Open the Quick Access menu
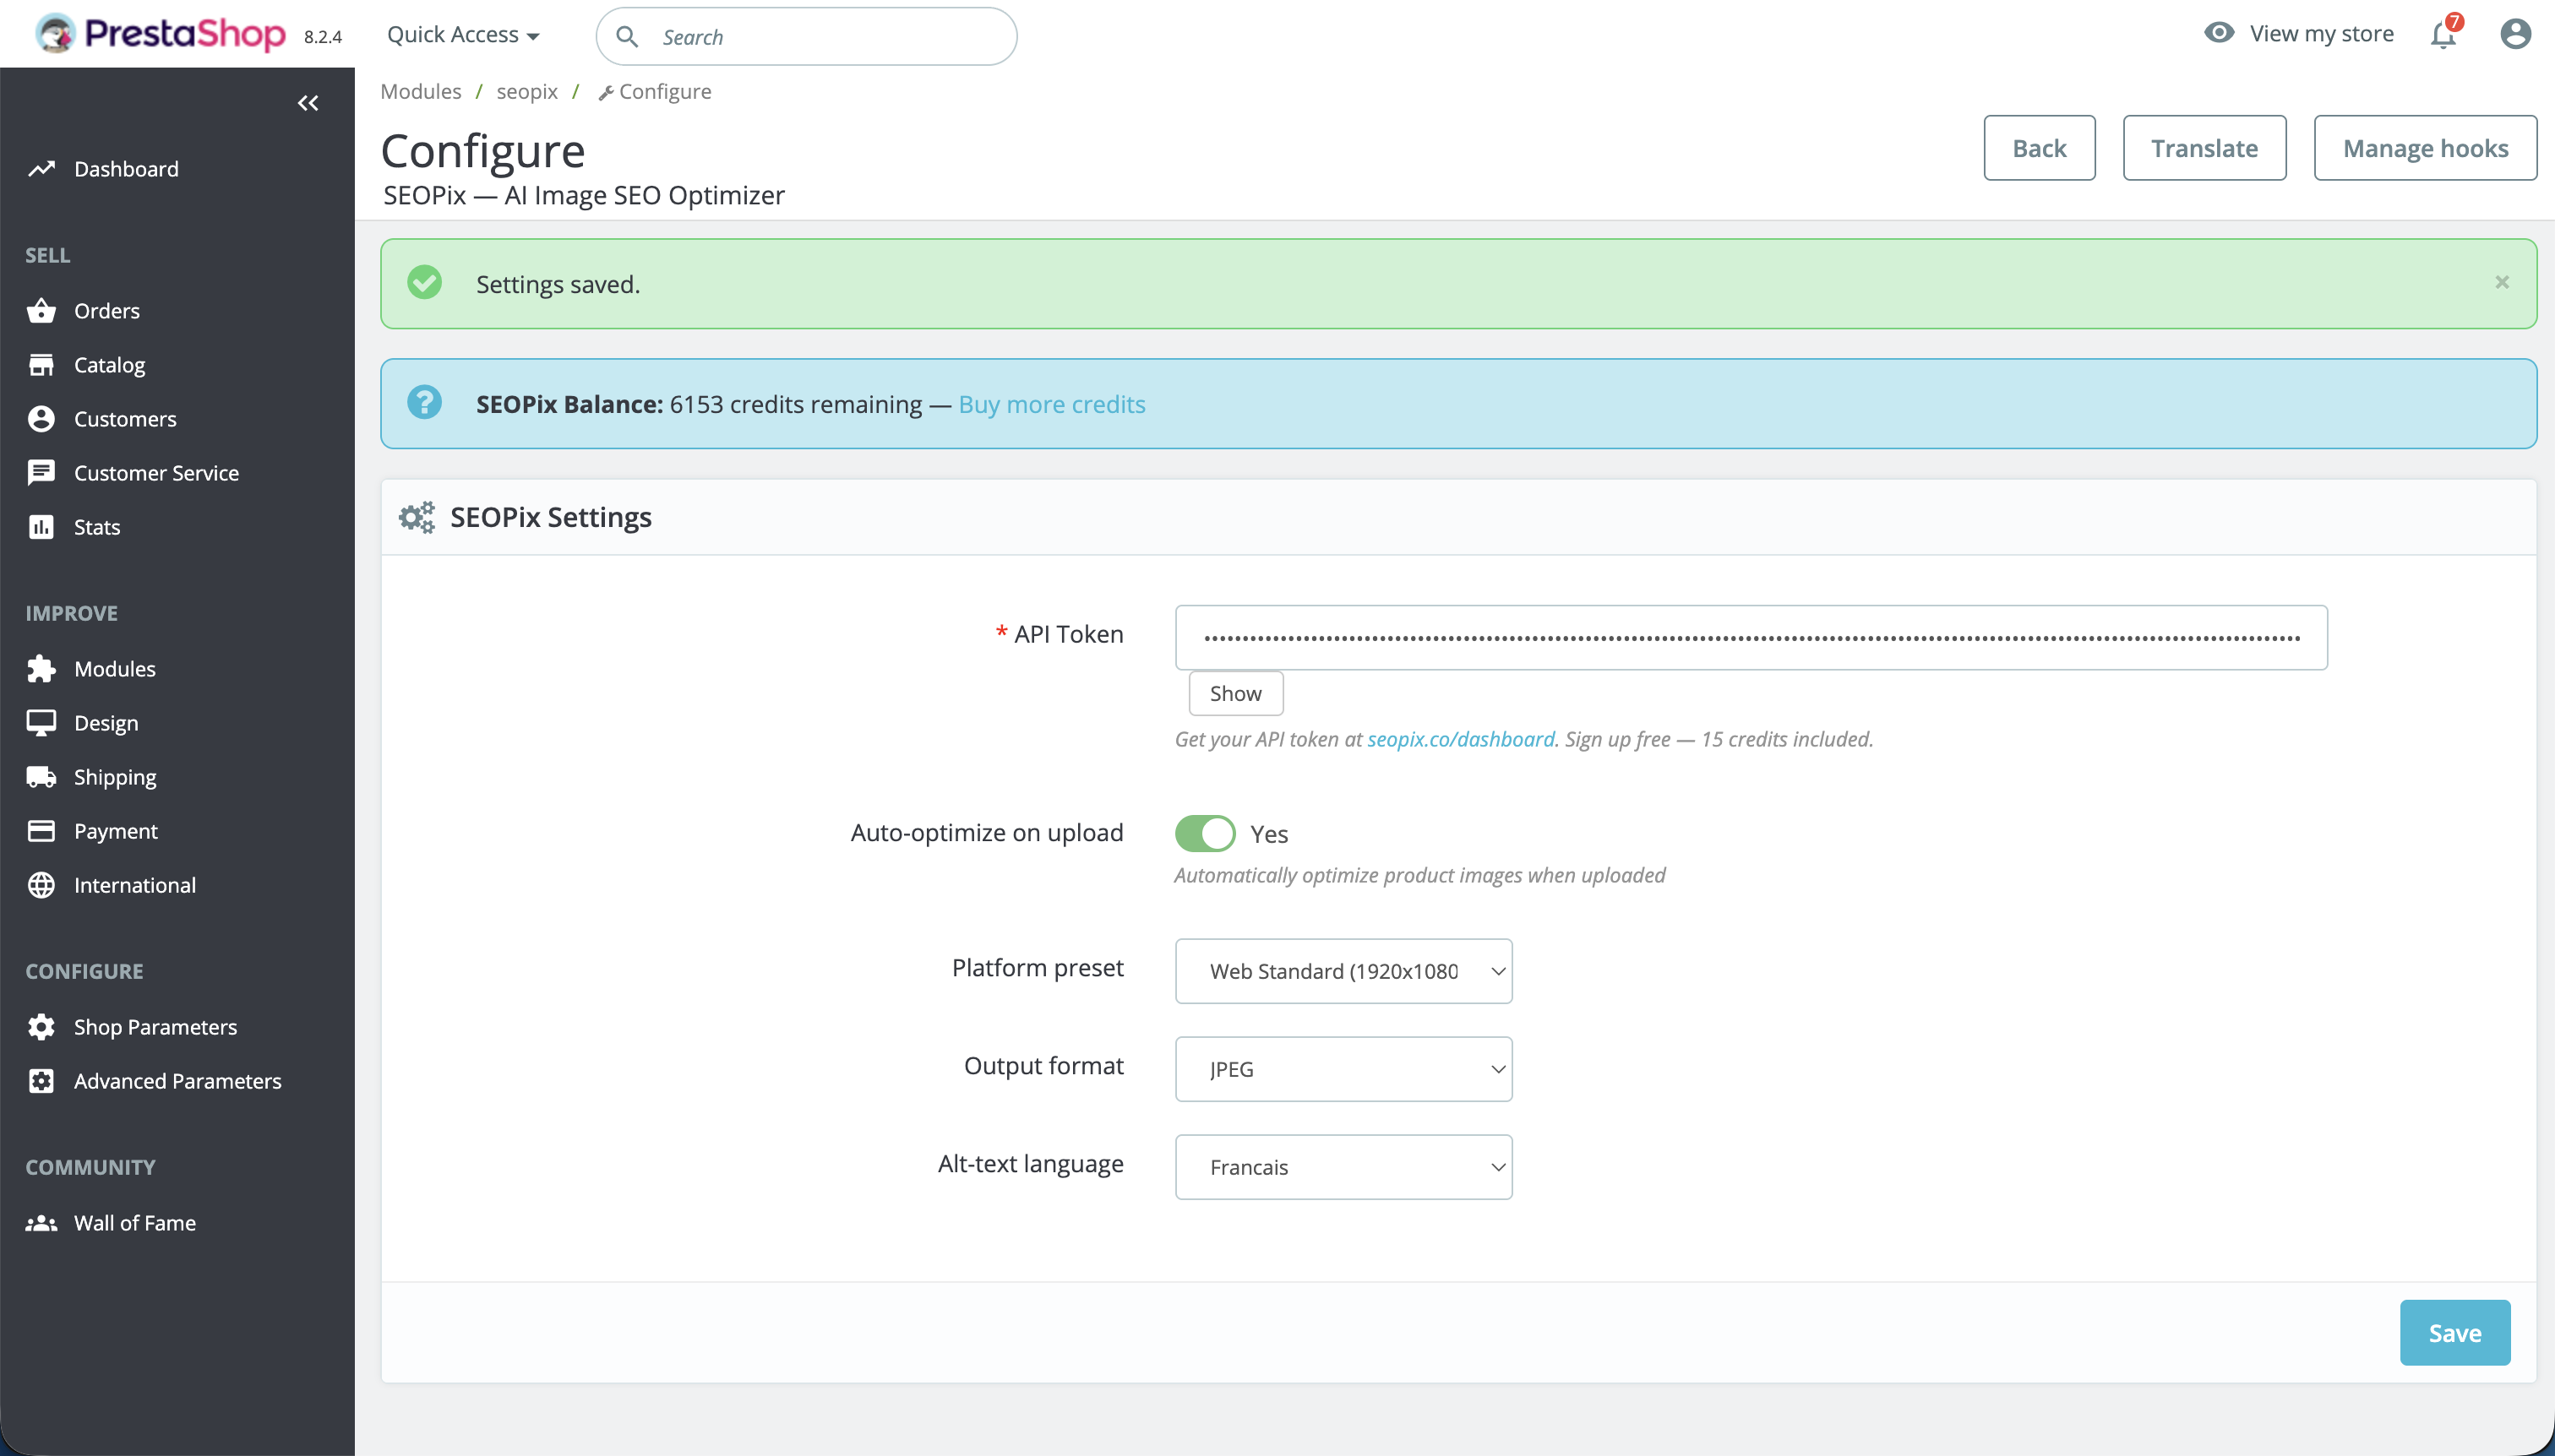 (x=462, y=33)
